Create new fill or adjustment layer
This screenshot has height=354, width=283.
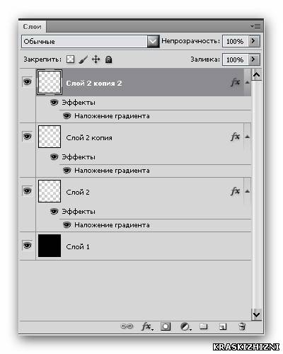[x=185, y=326]
